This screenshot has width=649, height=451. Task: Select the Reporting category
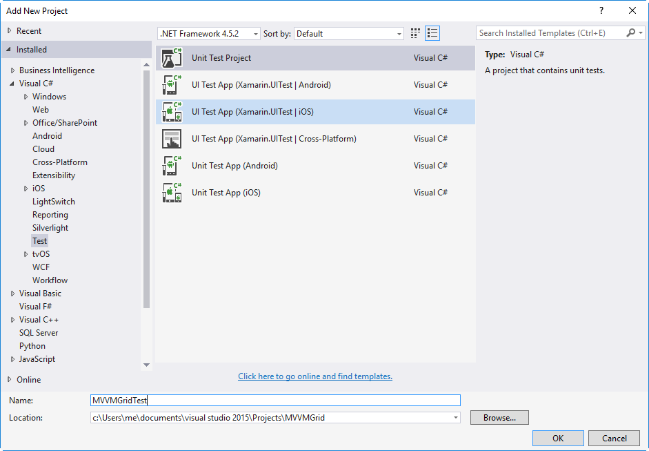(x=50, y=215)
